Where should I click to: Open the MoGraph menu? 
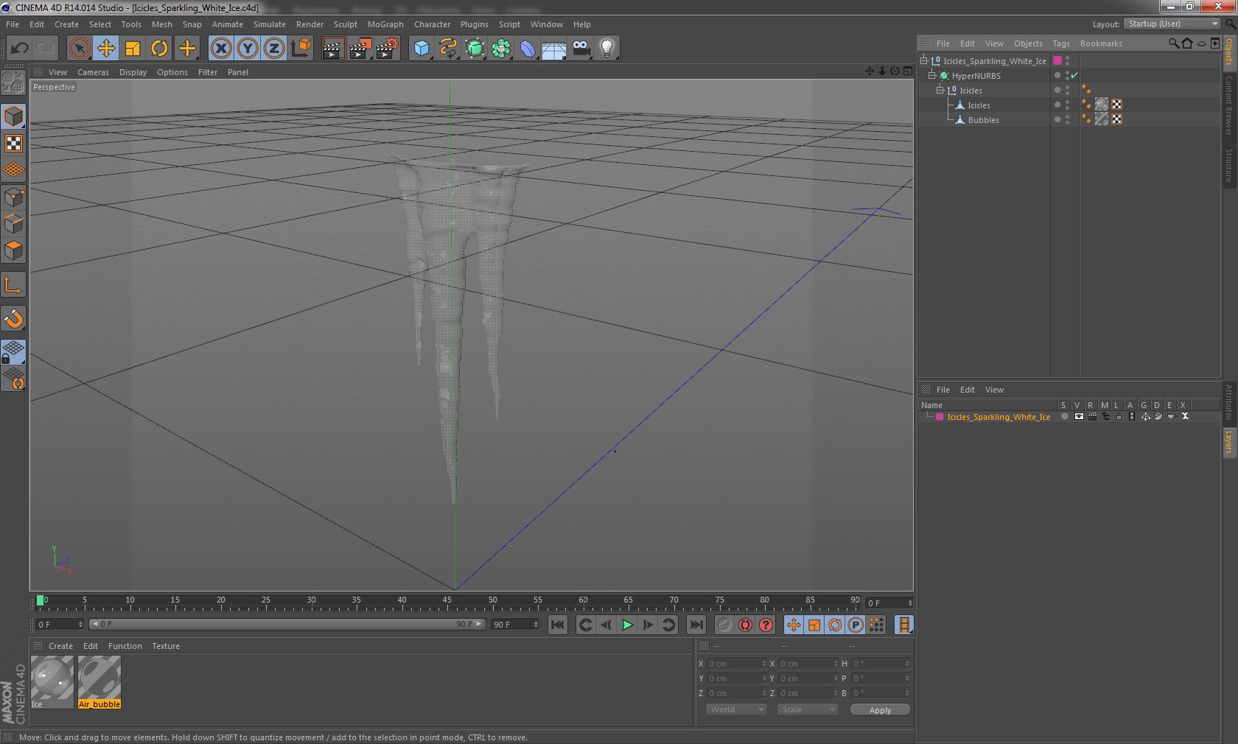385,24
